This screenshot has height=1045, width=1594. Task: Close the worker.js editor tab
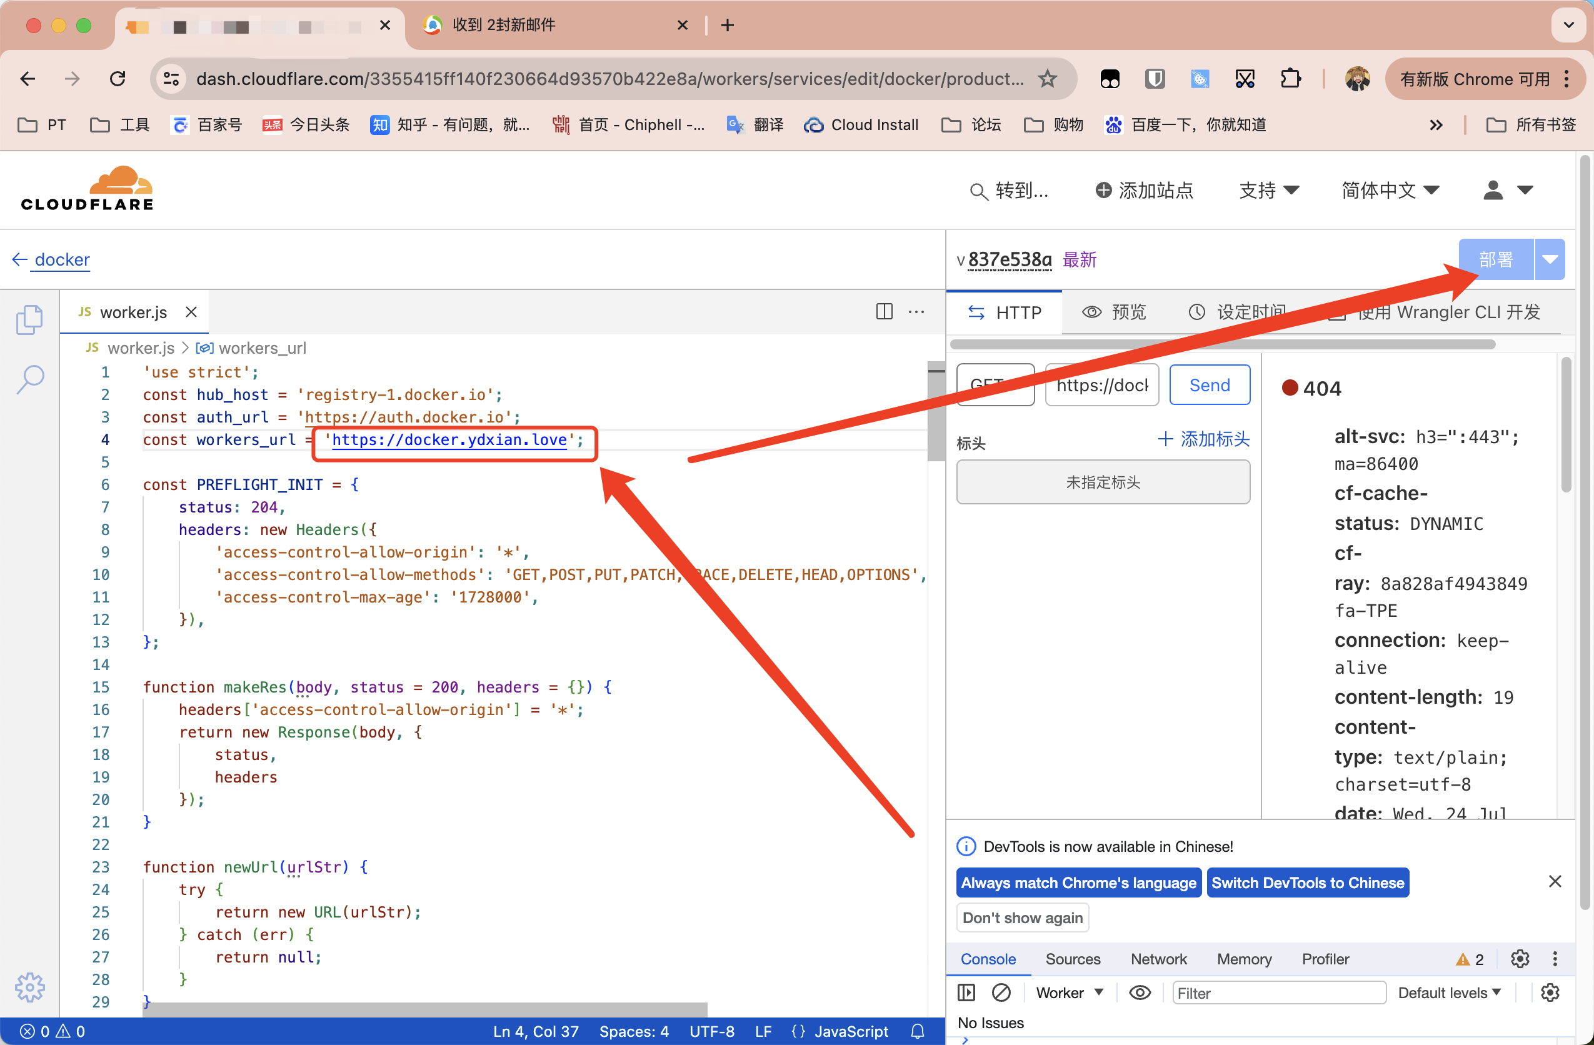tap(191, 312)
